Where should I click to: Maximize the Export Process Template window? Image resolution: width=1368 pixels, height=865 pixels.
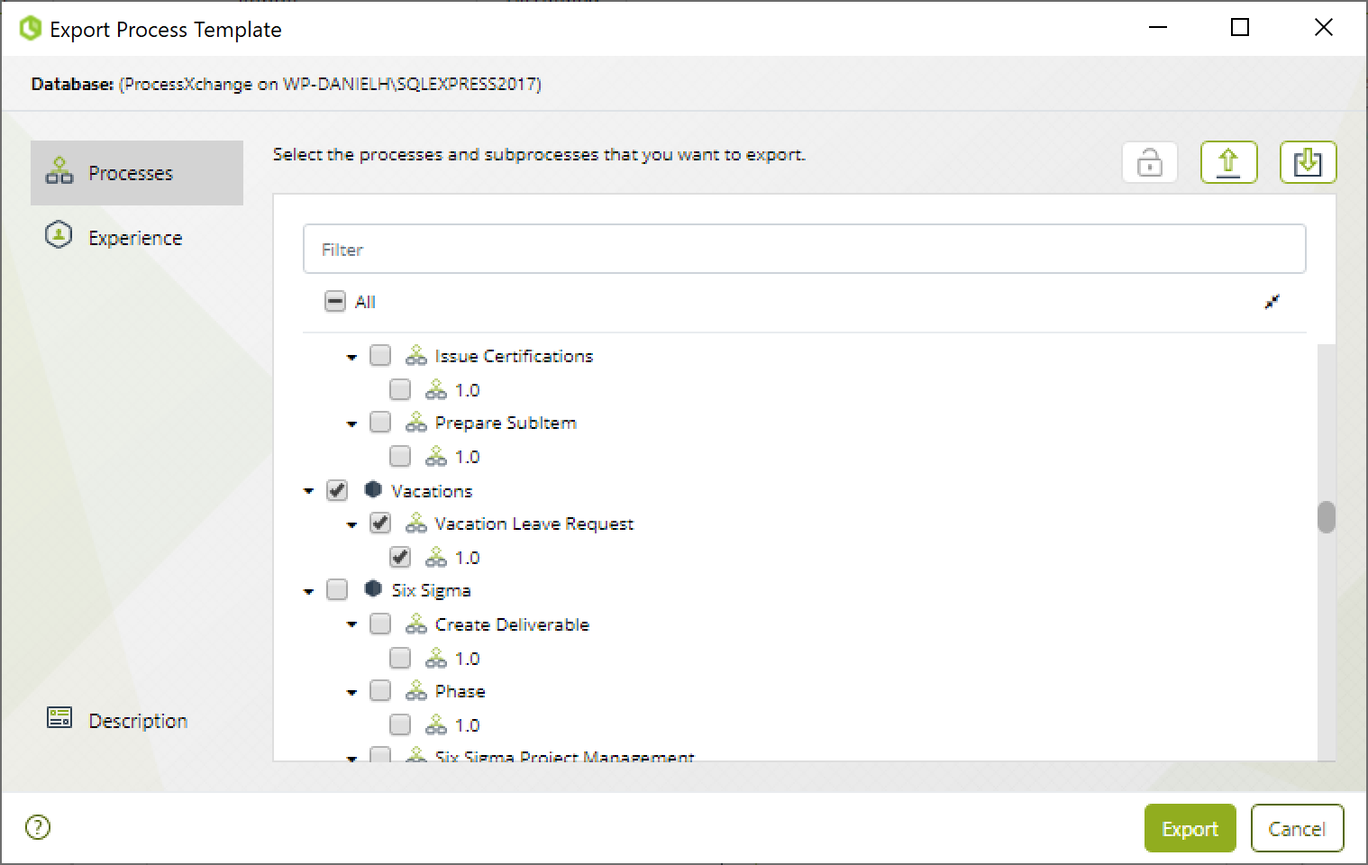point(1240,28)
